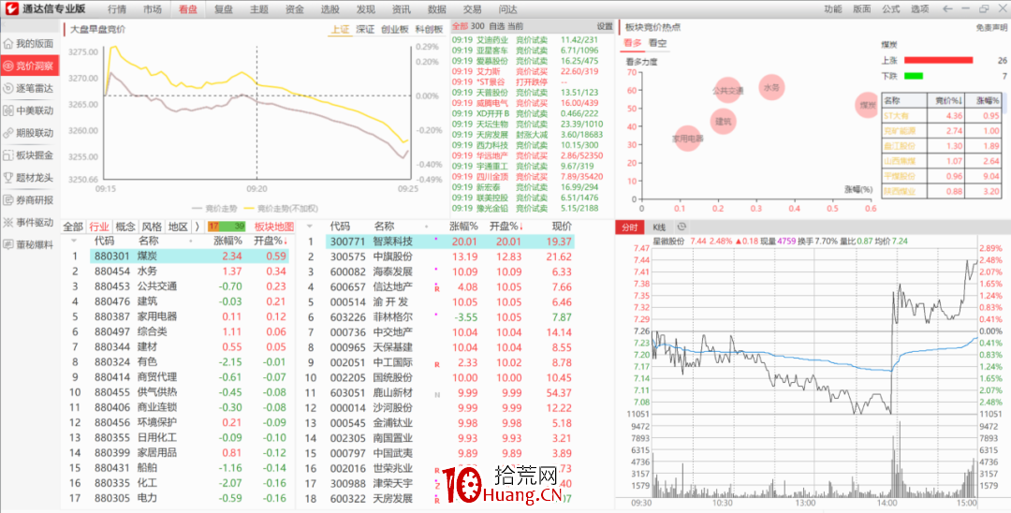Open 题材龙头 trophy item
1011x513 pixels.
30,177
